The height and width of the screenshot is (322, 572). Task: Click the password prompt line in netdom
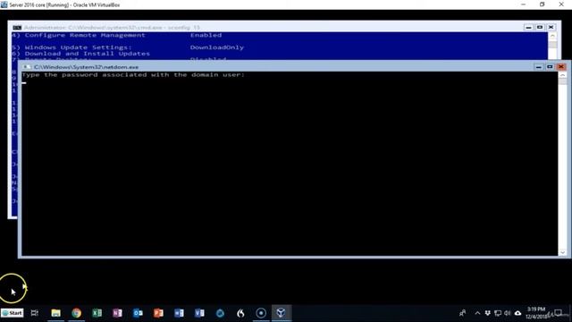[x=133, y=75]
